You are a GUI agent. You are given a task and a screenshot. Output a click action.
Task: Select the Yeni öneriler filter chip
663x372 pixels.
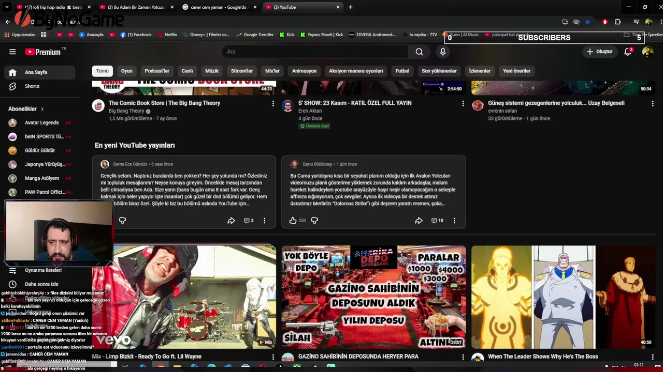click(x=516, y=71)
